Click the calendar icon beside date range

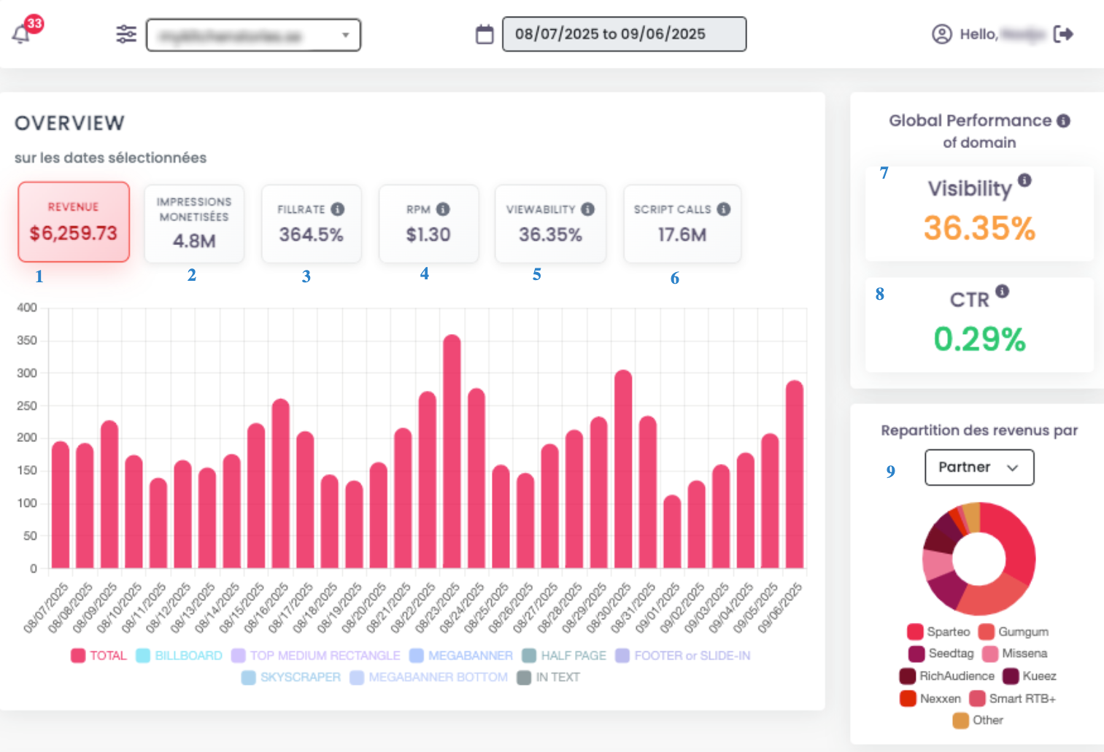click(x=485, y=34)
